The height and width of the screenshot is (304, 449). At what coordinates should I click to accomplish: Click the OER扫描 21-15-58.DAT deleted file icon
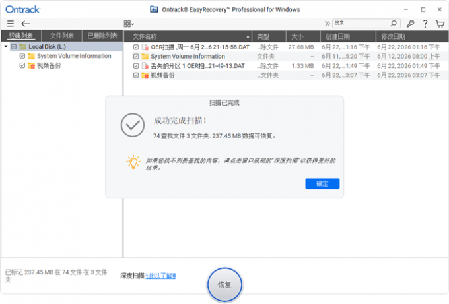click(x=145, y=47)
